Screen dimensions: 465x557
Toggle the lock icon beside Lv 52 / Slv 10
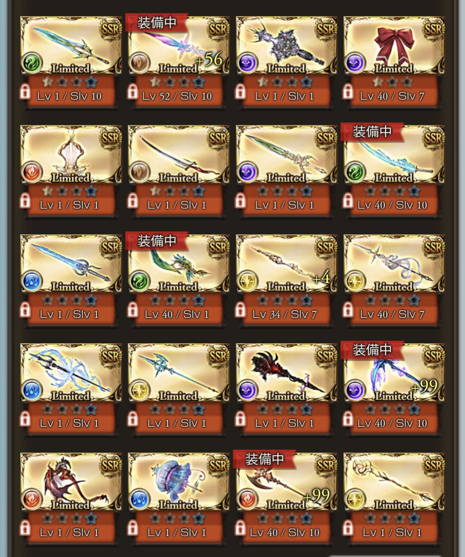point(133,92)
